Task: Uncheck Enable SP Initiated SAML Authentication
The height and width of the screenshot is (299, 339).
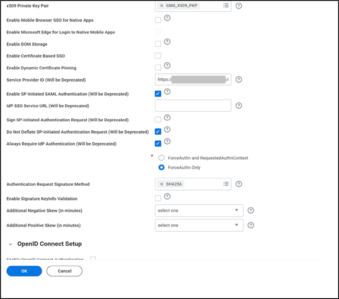Action: tap(158, 94)
